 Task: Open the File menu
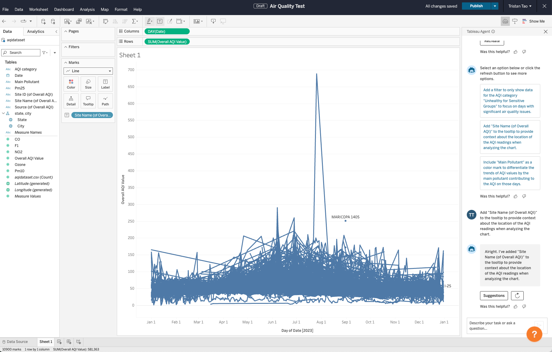5,9
